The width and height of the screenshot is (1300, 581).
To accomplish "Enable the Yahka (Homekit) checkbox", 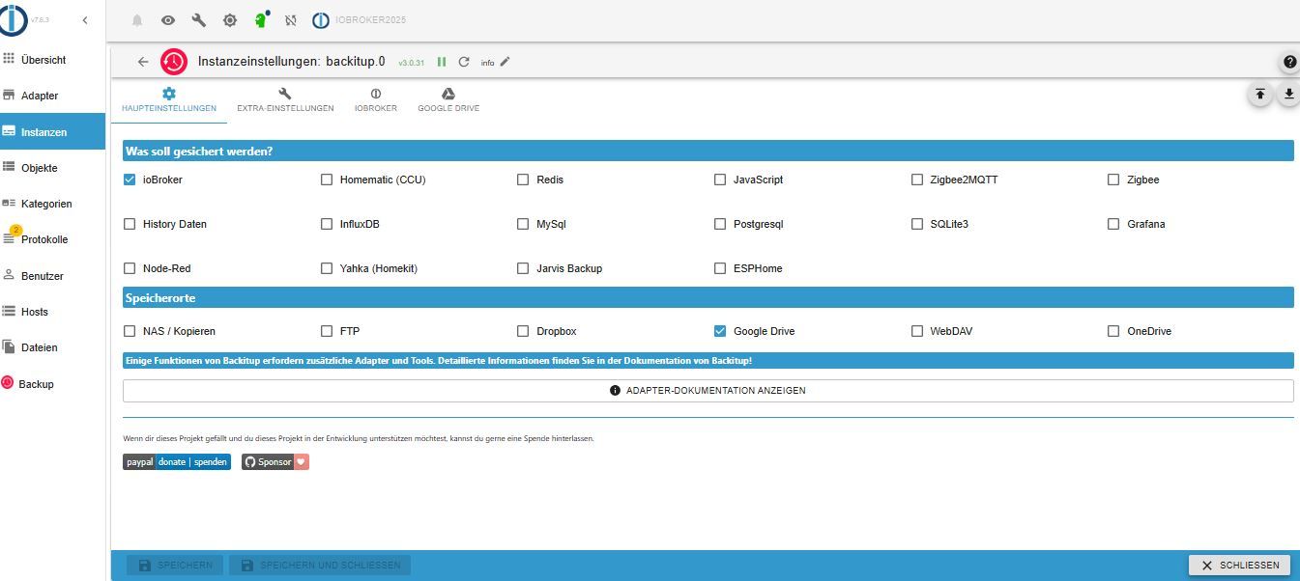I will coord(327,268).
